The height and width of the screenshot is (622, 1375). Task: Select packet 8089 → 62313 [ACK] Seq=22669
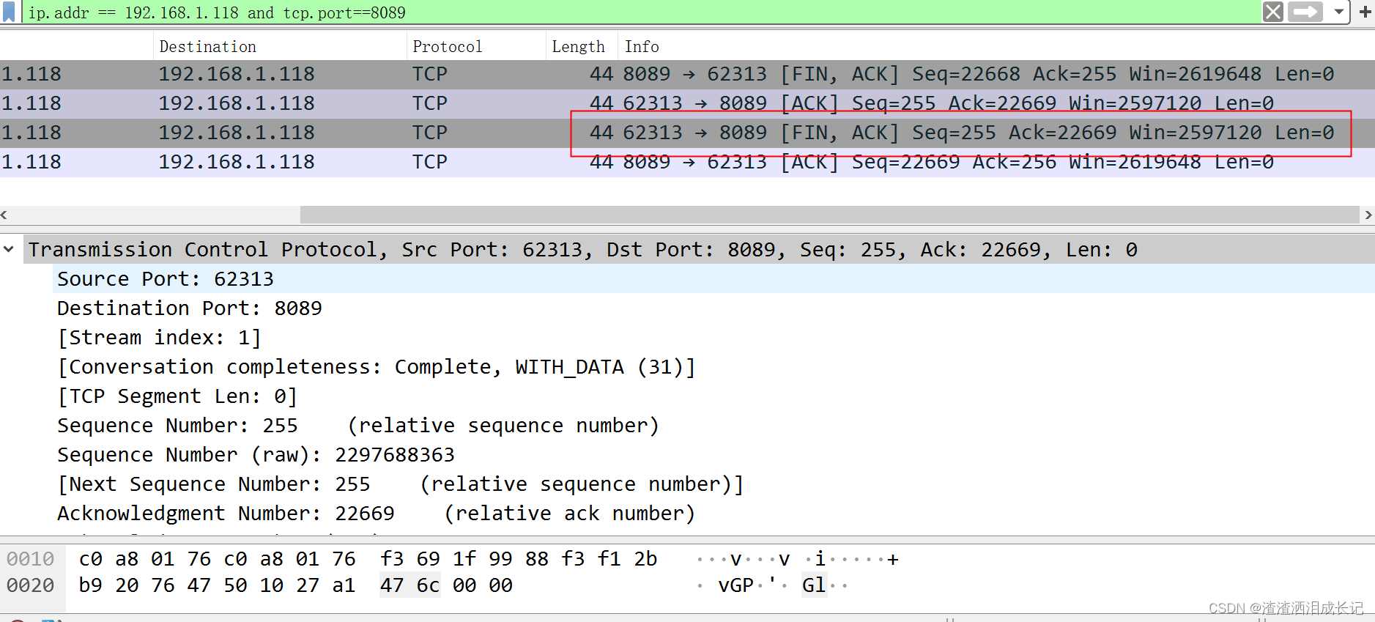point(687,162)
